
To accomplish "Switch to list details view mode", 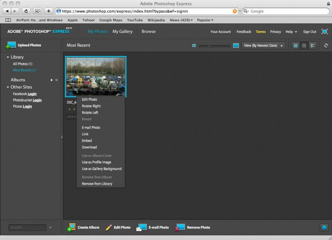I will 312,46.
